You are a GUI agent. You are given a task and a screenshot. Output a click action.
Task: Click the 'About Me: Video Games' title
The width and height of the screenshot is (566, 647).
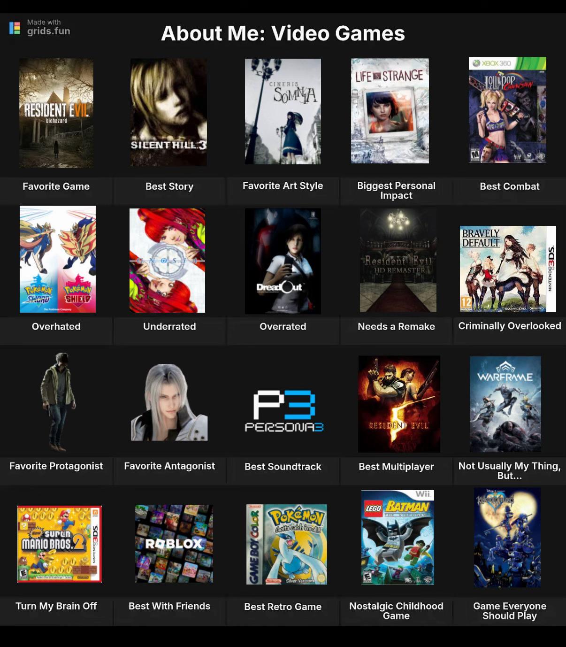(x=283, y=33)
